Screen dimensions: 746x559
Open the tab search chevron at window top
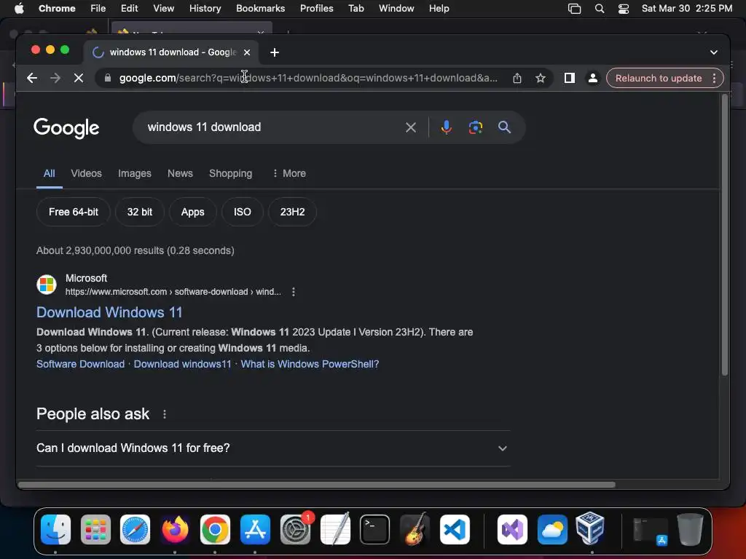coord(714,52)
